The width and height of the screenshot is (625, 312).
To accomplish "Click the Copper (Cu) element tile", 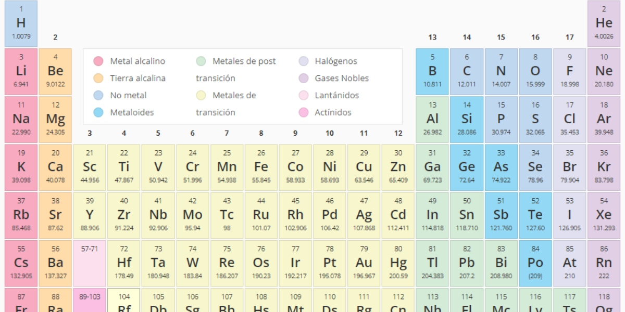I will tap(364, 167).
